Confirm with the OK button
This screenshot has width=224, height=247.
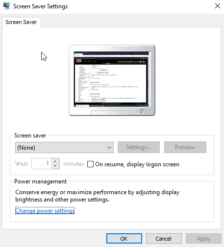[124, 239]
